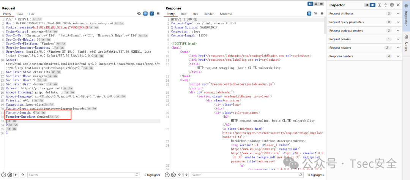Open Inspector settings gear

392,5
